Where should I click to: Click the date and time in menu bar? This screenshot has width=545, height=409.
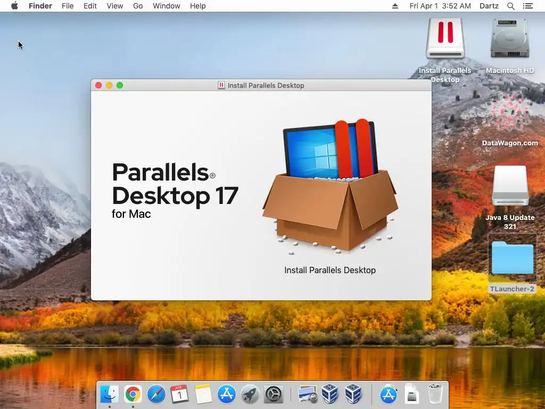click(440, 6)
